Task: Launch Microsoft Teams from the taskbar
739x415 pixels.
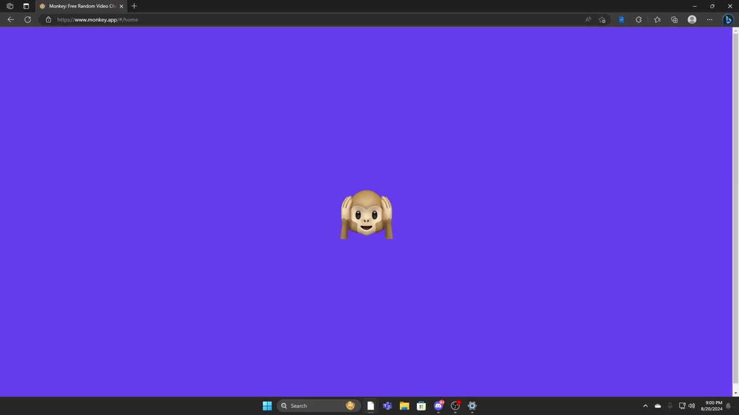Action: tap(387, 406)
